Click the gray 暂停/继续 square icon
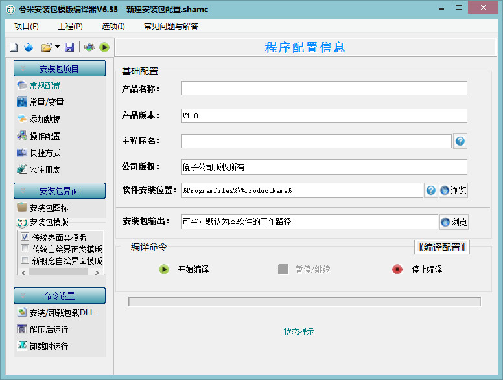 [x=283, y=269]
